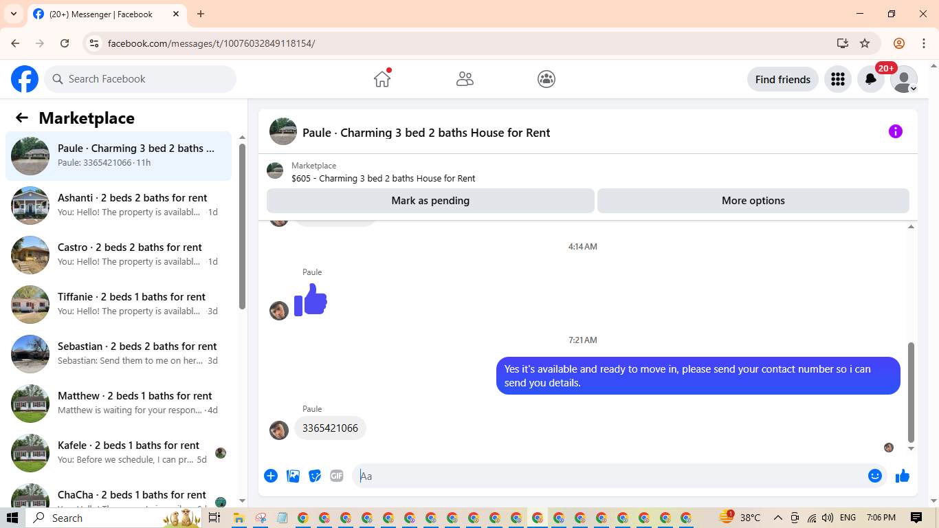The height and width of the screenshot is (528, 939).
Task: Click the blue 'Yes it's available' message
Action: click(698, 376)
